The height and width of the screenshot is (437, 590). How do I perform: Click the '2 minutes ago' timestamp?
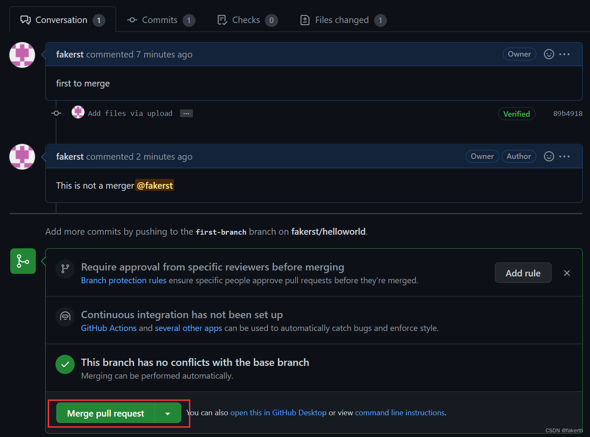pyautogui.click(x=164, y=157)
